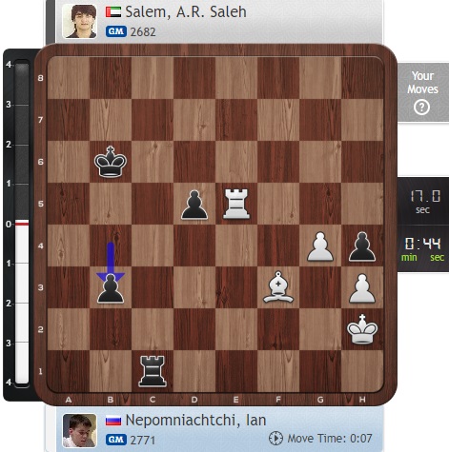Open Salem, A.R. Saleh player name
This screenshot has height=452, width=449.
pos(186,12)
